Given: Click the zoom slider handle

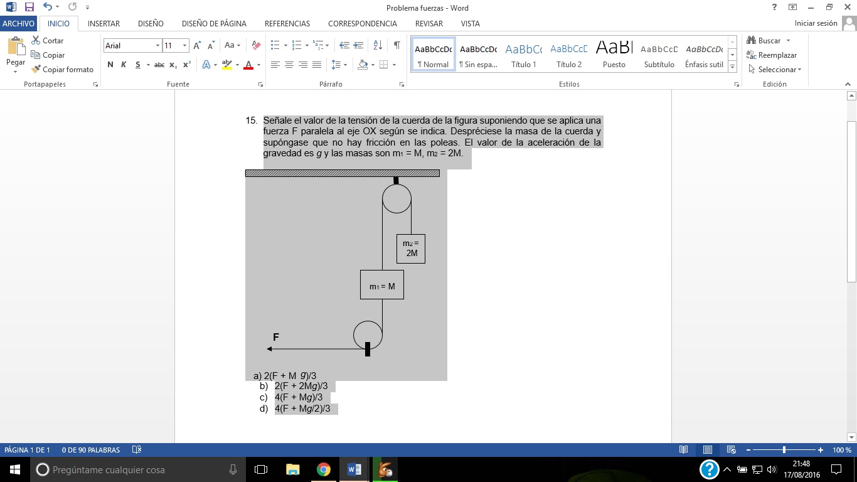Looking at the screenshot, I should click(784, 450).
